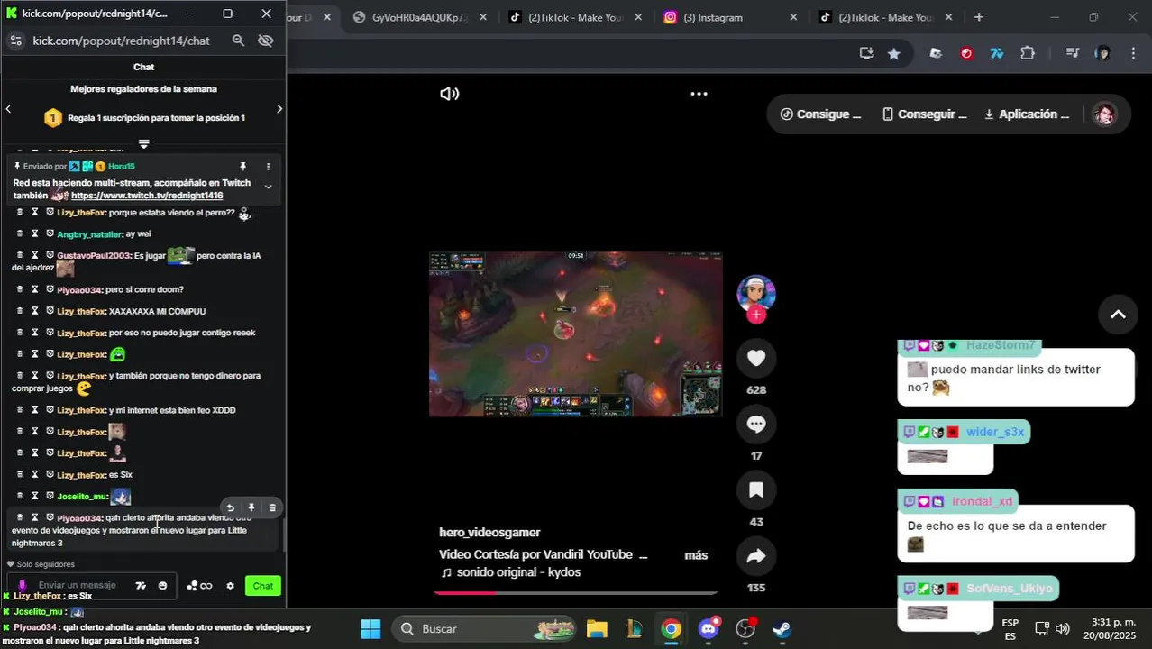Open Kick popout site settings icon

click(x=15, y=41)
